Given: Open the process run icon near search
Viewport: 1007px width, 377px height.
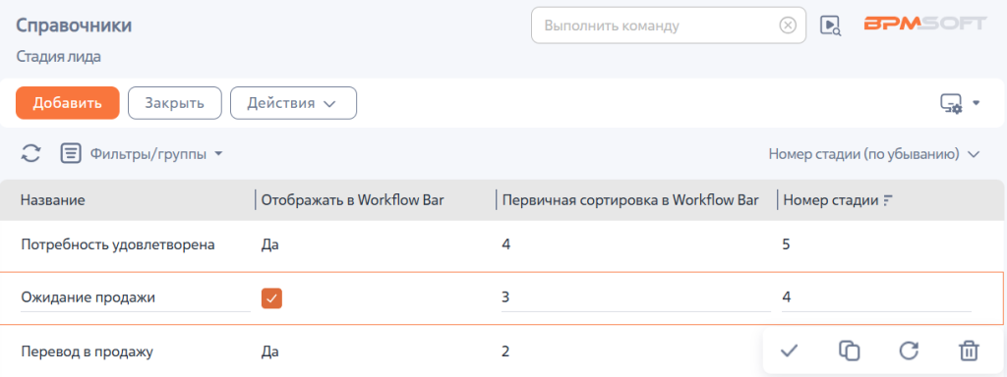Looking at the screenshot, I should coord(830,26).
